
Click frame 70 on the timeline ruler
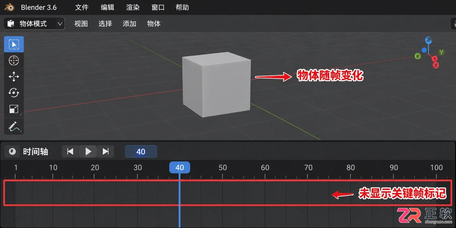[308, 168]
